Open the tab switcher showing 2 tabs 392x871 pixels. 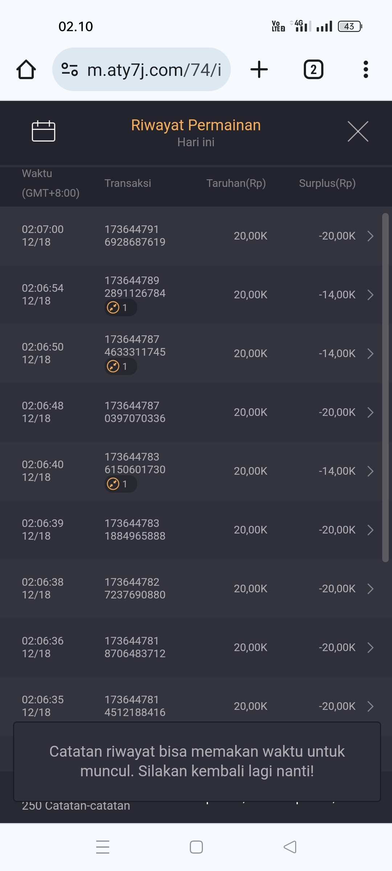click(x=313, y=69)
